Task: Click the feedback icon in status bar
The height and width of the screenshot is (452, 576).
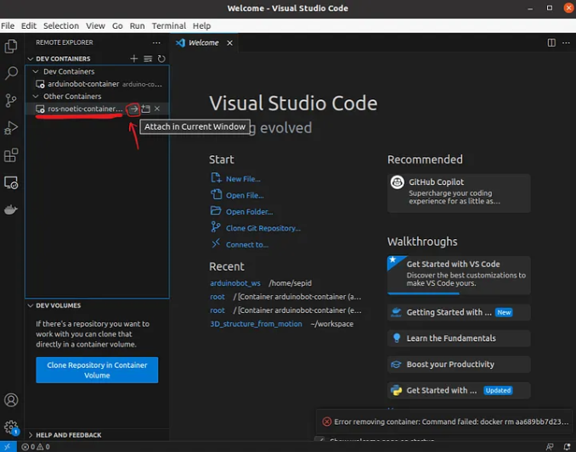Action: pyautogui.click(x=550, y=447)
